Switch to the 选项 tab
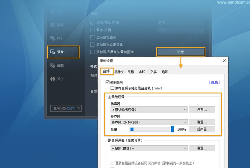 [165, 72]
